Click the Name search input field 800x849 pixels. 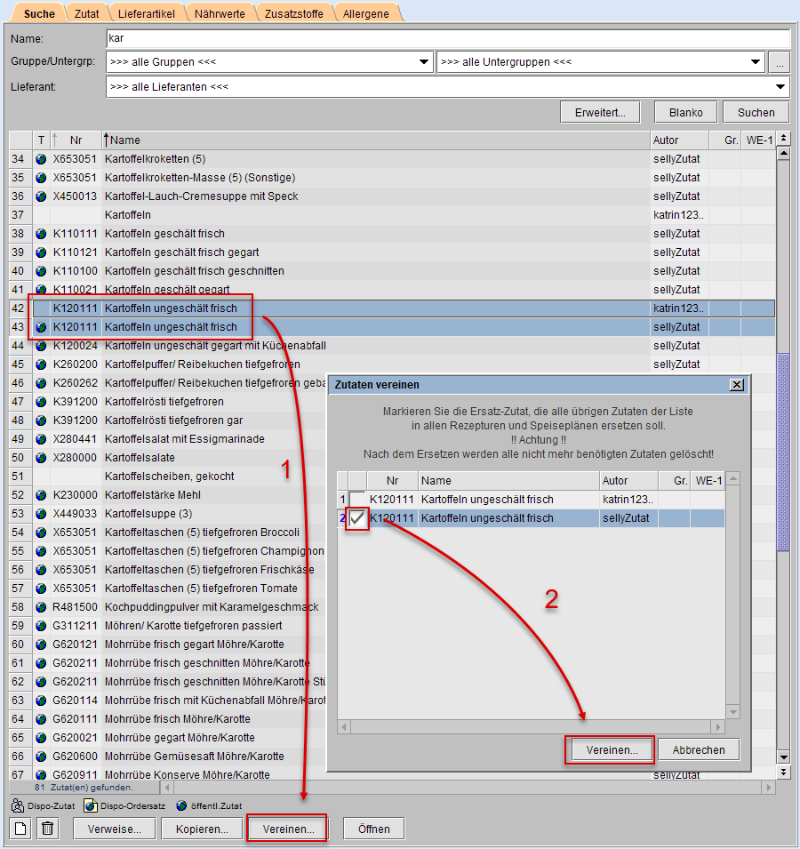pos(447,39)
